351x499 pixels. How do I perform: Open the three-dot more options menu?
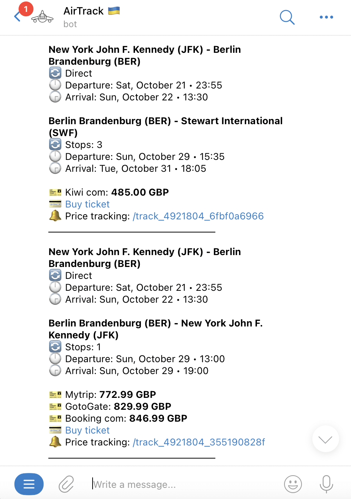tap(326, 17)
